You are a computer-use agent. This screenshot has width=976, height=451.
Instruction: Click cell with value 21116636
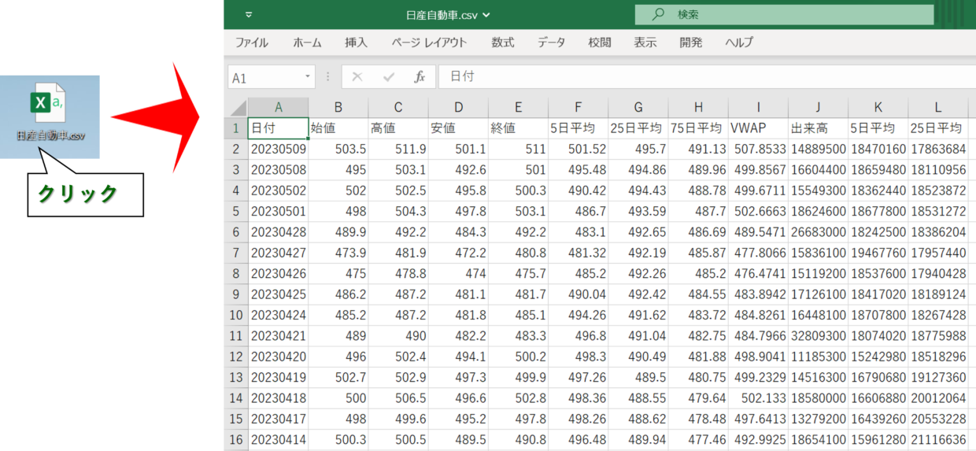click(x=938, y=439)
